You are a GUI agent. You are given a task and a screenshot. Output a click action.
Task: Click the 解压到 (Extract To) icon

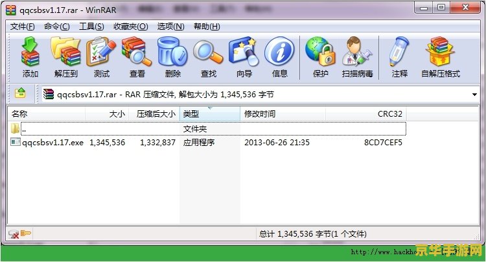[x=65, y=51]
